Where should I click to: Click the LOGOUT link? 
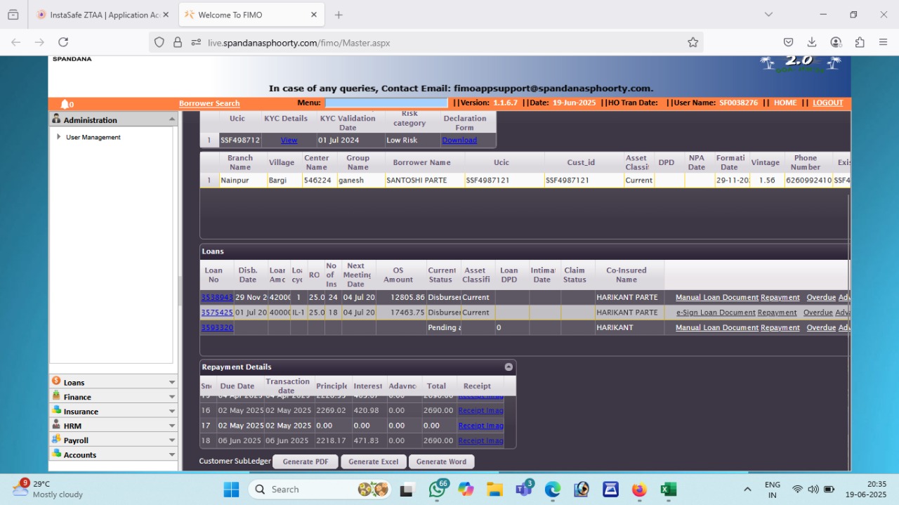click(x=827, y=103)
